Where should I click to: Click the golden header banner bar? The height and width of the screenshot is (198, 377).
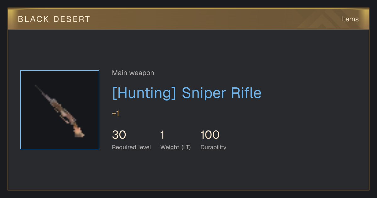(188, 19)
